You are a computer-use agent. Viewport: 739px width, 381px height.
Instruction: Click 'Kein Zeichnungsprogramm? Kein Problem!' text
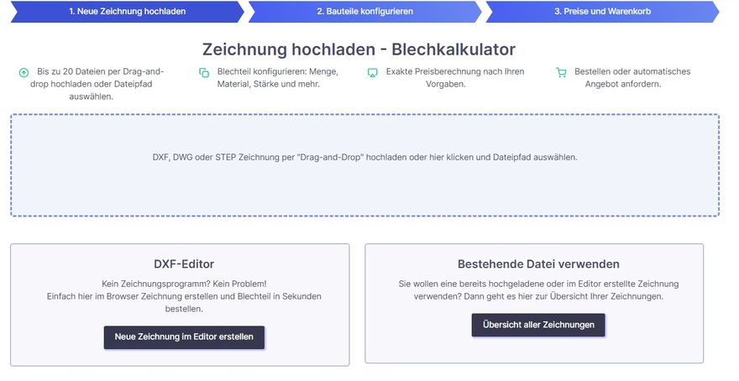(x=184, y=284)
